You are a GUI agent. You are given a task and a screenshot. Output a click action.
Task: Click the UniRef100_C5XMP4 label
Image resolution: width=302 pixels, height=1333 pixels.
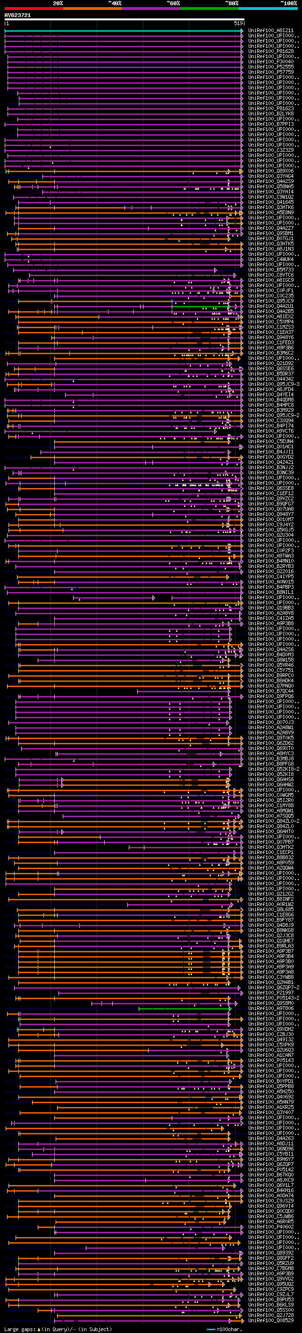pos(271,322)
